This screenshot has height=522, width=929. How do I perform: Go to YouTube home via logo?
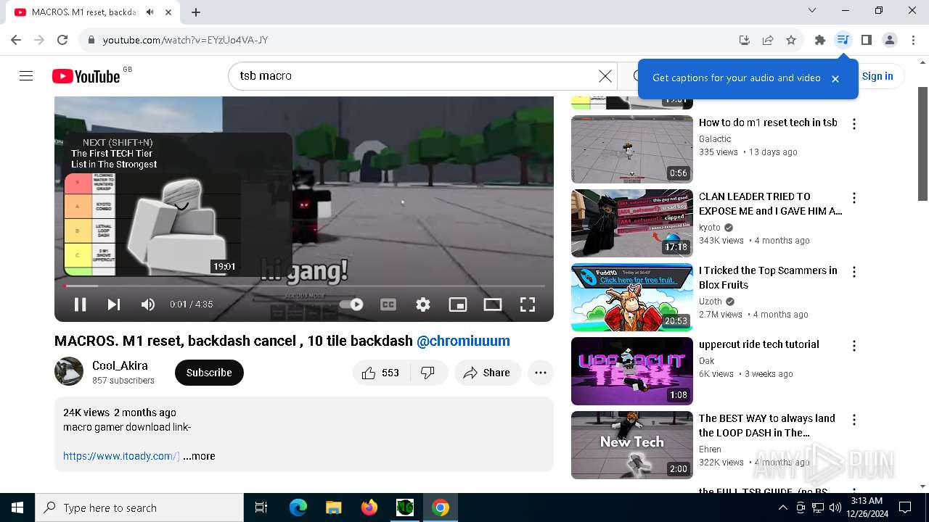[x=86, y=76]
